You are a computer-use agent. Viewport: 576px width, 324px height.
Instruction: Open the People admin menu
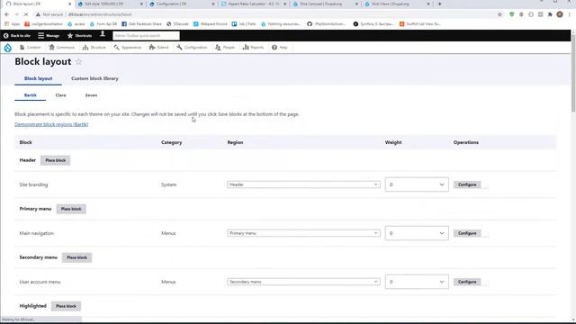tap(225, 48)
